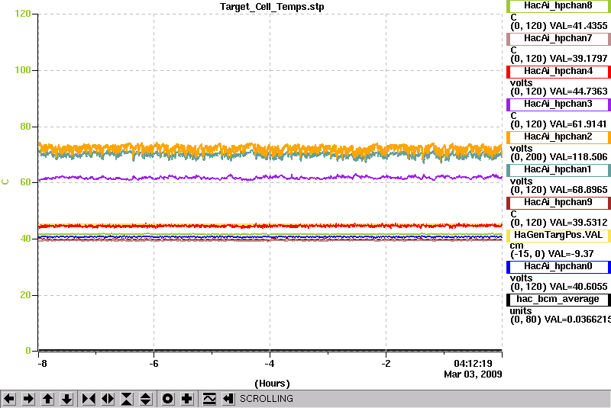Click the plus sign toolbar icon

pyautogui.click(x=187, y=399)
